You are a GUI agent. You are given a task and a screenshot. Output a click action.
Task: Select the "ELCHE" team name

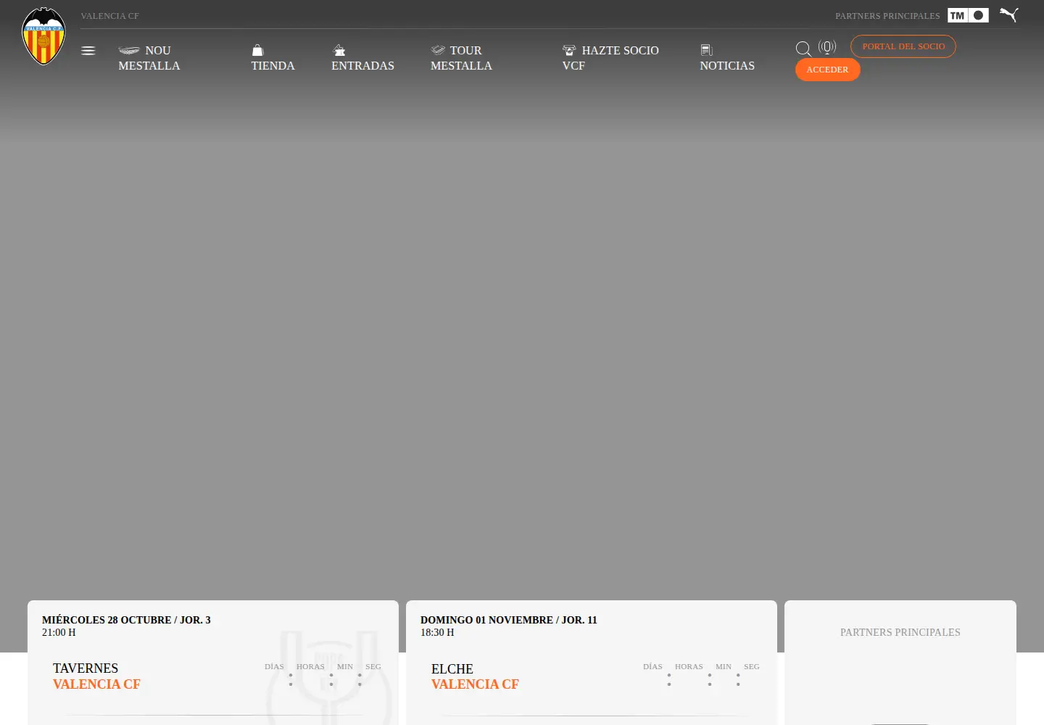452,669
